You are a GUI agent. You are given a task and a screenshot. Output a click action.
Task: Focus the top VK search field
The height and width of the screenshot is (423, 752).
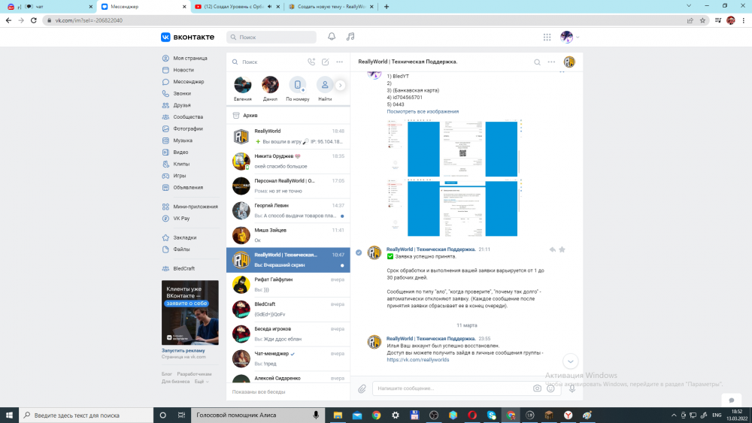click(271, 37)
